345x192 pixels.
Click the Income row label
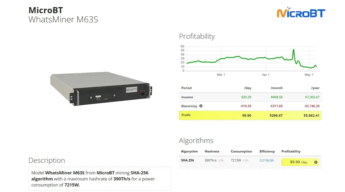187,97
